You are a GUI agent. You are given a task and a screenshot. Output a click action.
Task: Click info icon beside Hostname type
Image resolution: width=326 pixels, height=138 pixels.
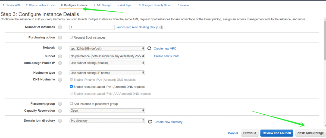point(60,73)
